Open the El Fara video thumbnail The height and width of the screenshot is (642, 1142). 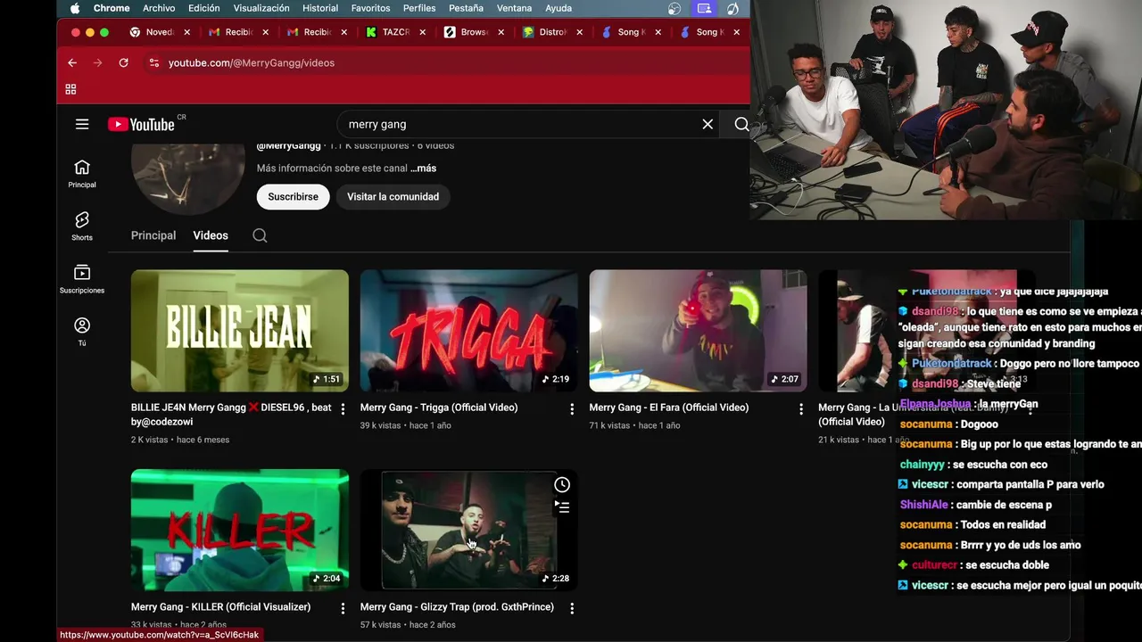[698, 330]
